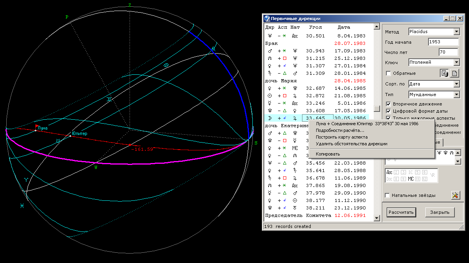This screenshot has height=263, width=469.
Task: Toggle Вторичное движение checkbox
Action: 388,104
